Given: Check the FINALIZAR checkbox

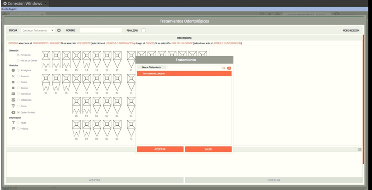Looking at the screenshot, I should tap(143, 30).
